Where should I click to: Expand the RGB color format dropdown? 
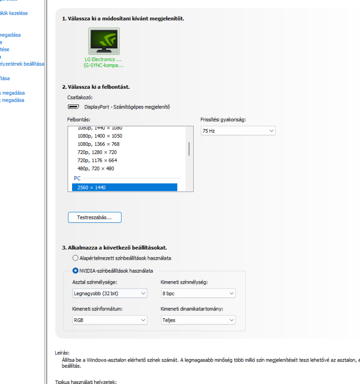point(110,320)
